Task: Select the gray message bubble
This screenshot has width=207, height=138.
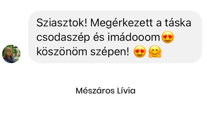Action: [x=115, y=37]
